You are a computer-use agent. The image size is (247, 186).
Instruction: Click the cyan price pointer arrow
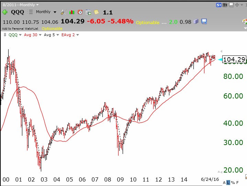point(220,60)
